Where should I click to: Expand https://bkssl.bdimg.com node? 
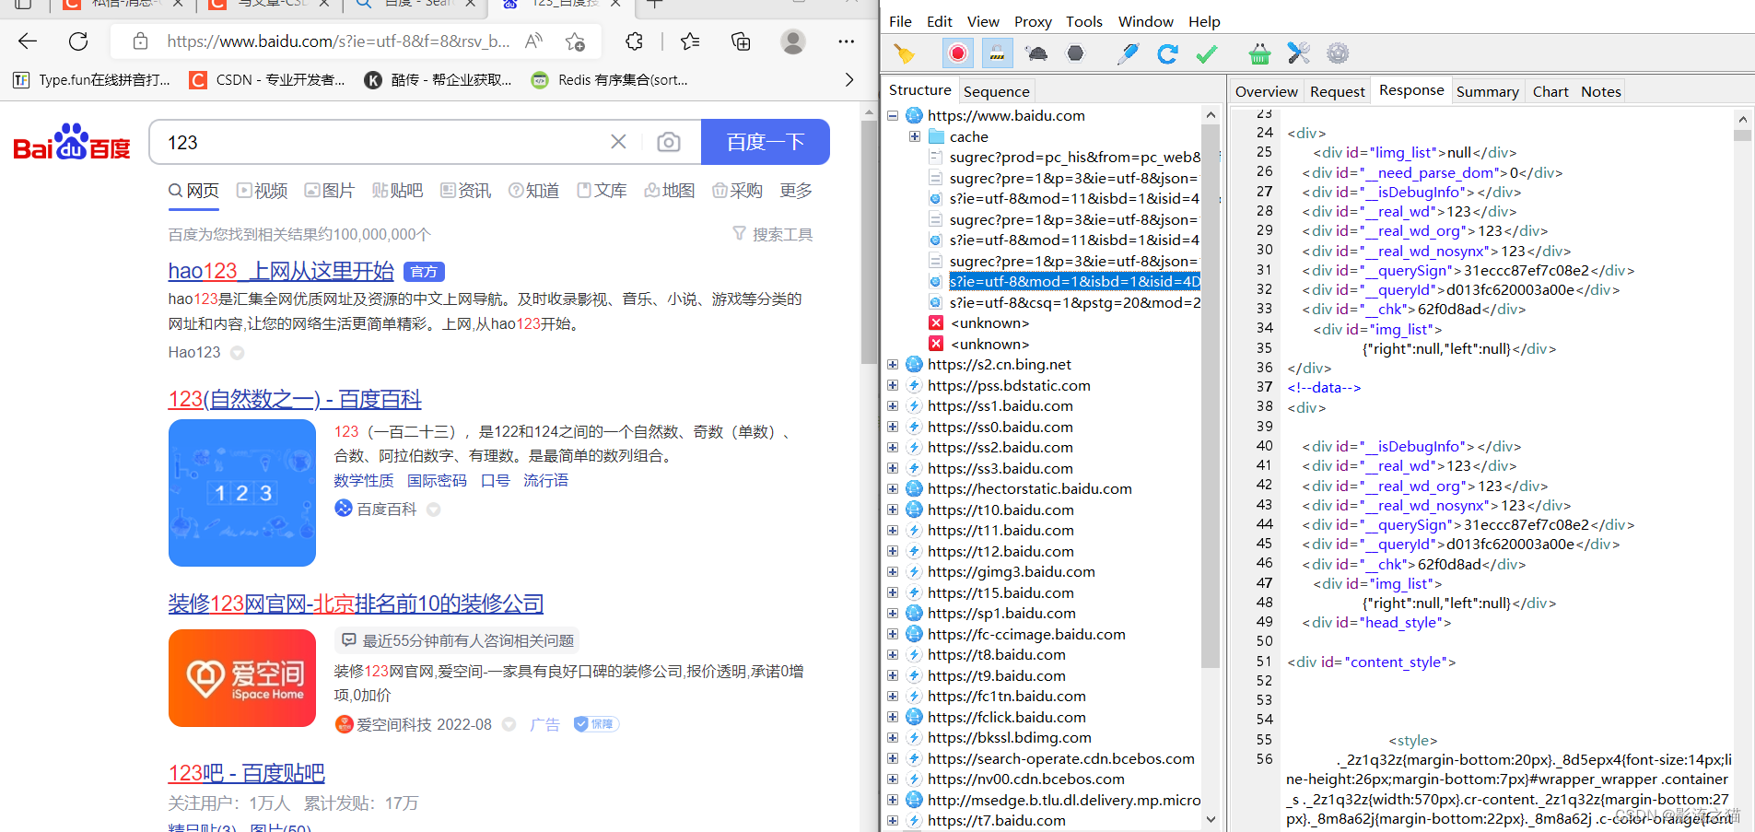(x=893, y=737)
